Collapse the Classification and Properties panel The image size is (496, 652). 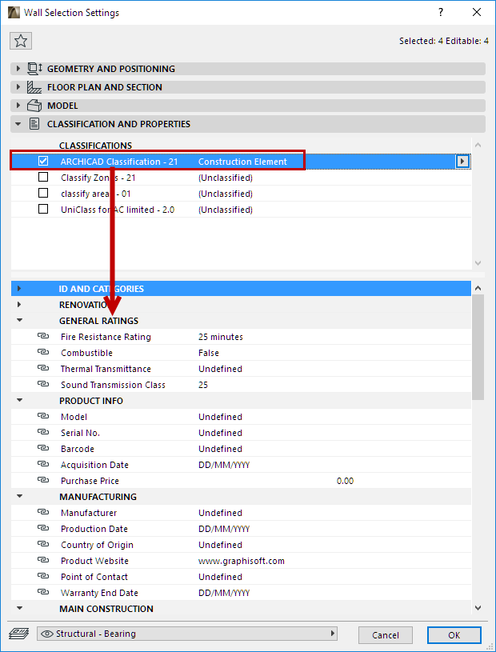point(18,124)
